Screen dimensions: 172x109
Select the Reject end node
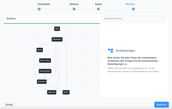tap(66, 92)
